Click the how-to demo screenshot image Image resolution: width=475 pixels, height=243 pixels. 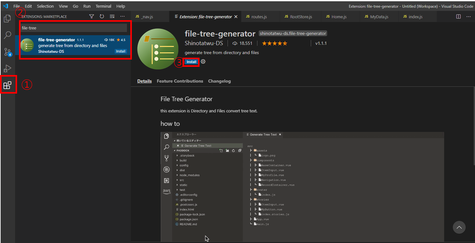pos(302,187)
